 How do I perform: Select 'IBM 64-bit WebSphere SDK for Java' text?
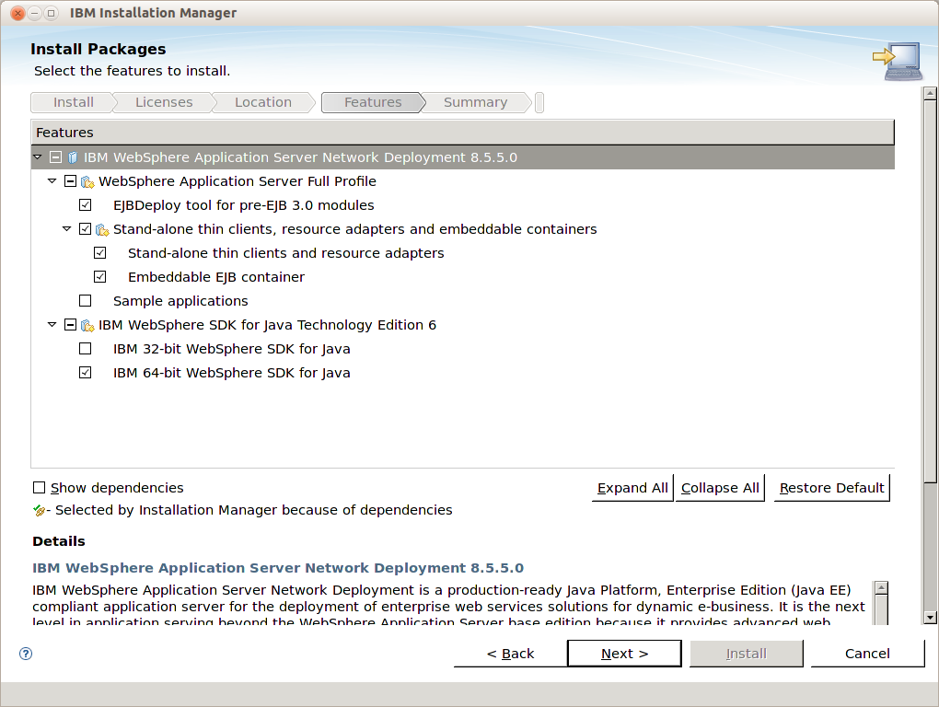pyautogui.click(x=232, y=373)
